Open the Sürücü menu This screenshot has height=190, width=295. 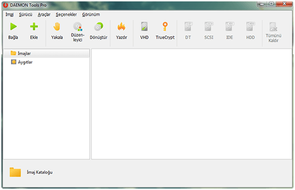(x=26, y=15)
